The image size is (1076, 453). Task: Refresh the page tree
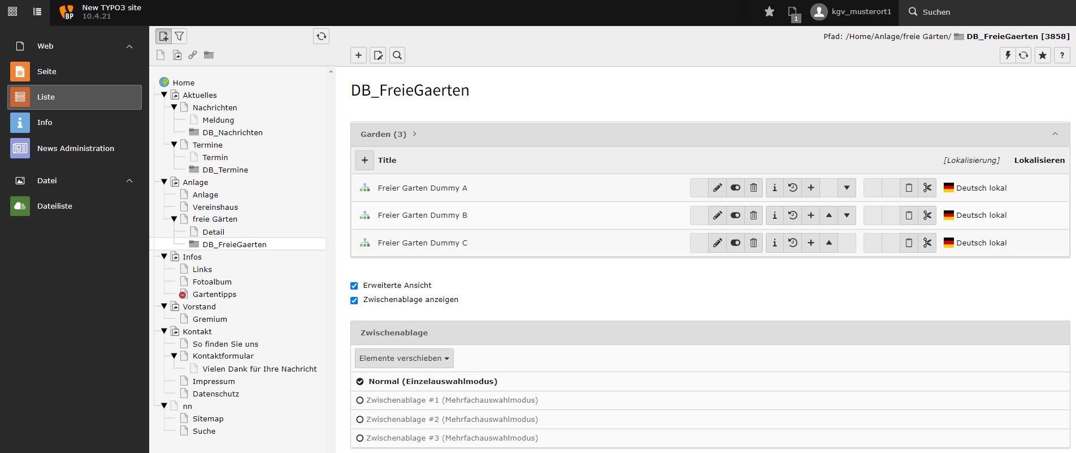(x=321, y=36)
